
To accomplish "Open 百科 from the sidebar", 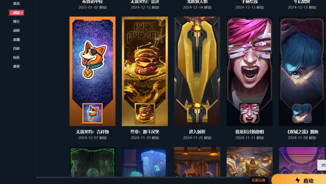I will [16, 48].
